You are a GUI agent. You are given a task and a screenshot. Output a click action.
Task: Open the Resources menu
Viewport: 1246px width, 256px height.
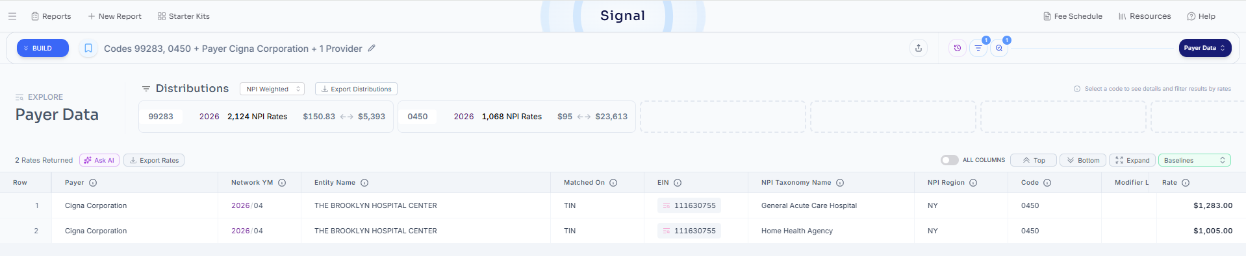tap(1145, 16)
